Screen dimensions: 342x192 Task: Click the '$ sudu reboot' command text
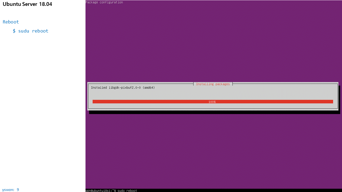coord(30,31)
